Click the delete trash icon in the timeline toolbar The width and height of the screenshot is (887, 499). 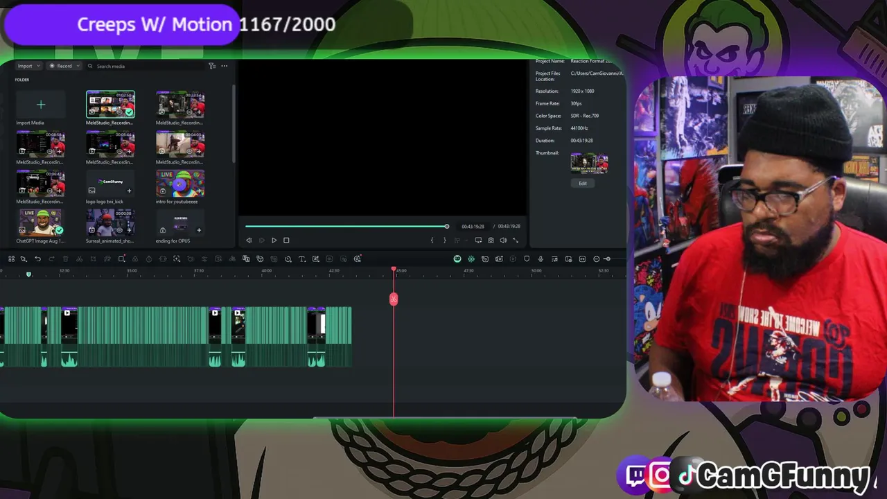[65, 259]
